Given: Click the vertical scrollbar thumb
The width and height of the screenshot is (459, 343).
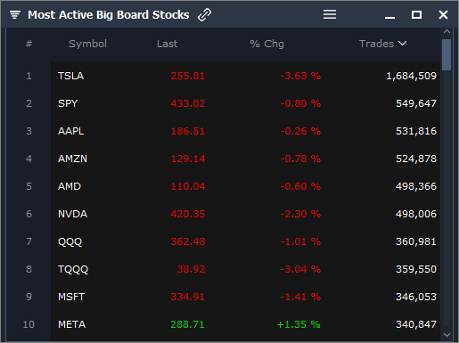Looking at the screenshot, I should [447, 55].
